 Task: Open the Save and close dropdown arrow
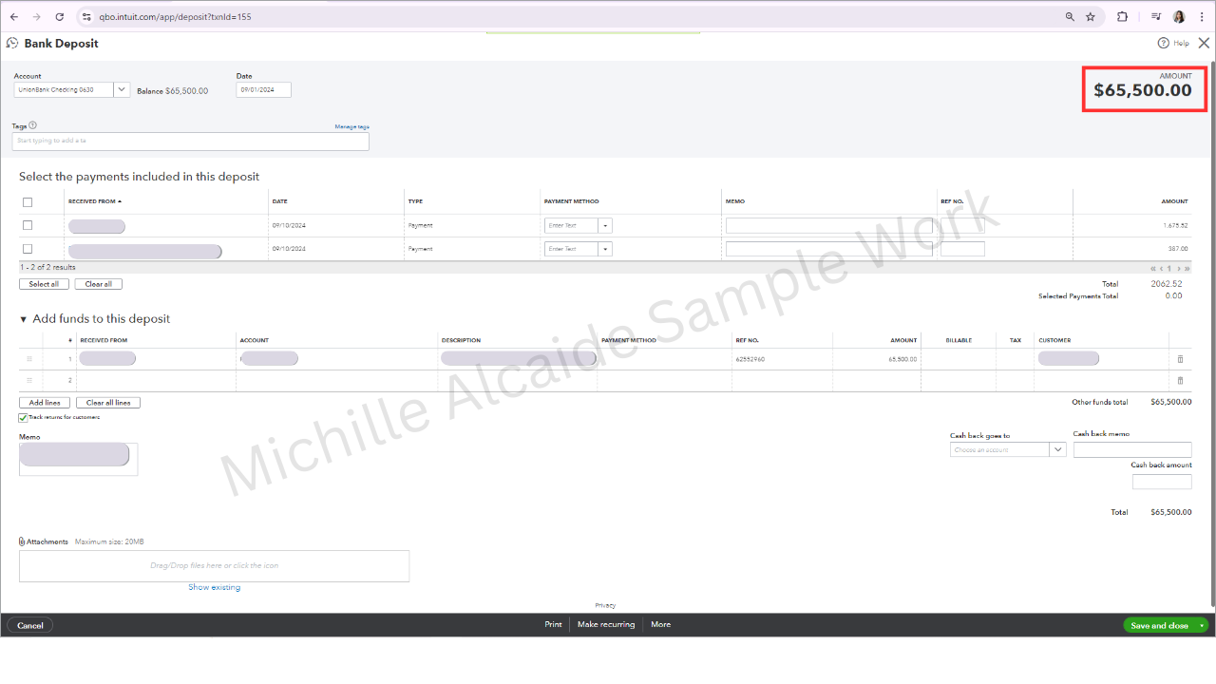(x=1203, y=625)
